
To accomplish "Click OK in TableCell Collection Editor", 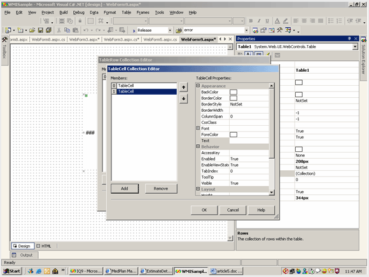I will [204, 210].
